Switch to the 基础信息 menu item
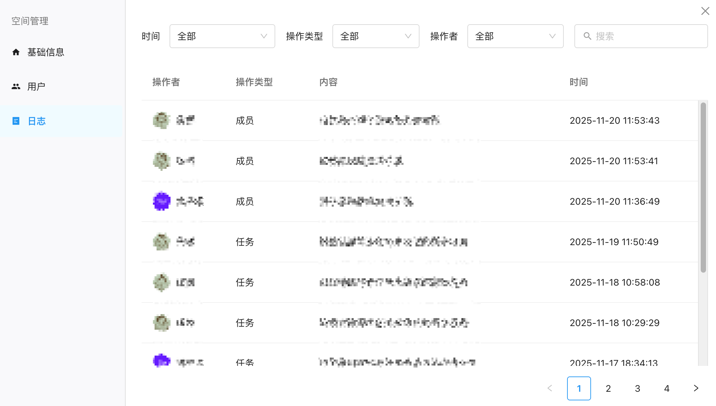This screenshot has width=716, height=406. (x=46, y=52)
